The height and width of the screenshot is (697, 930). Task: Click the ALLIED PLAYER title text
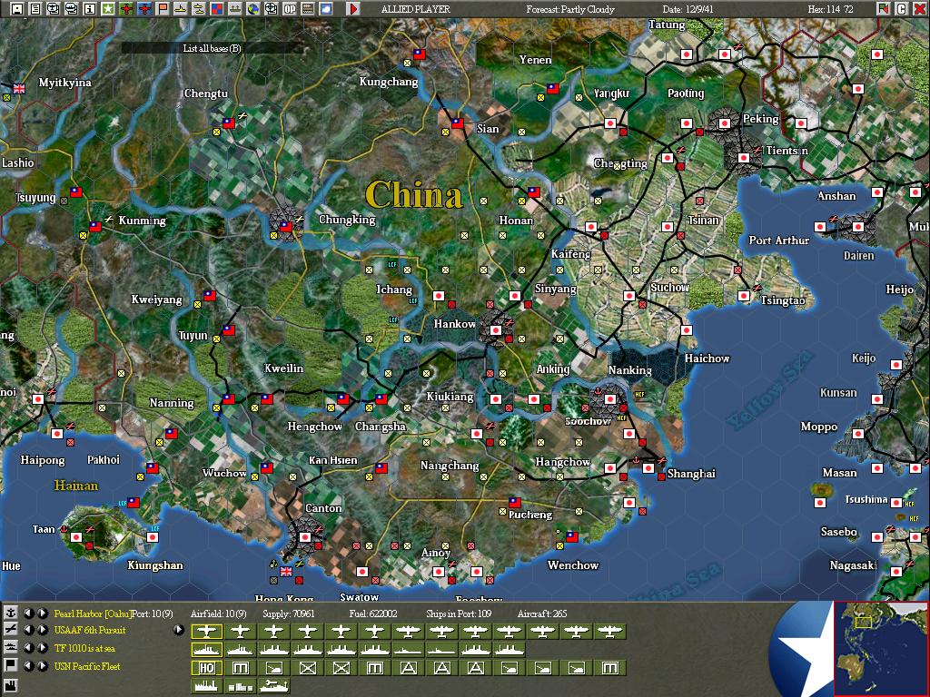click(x=416, y=9)
